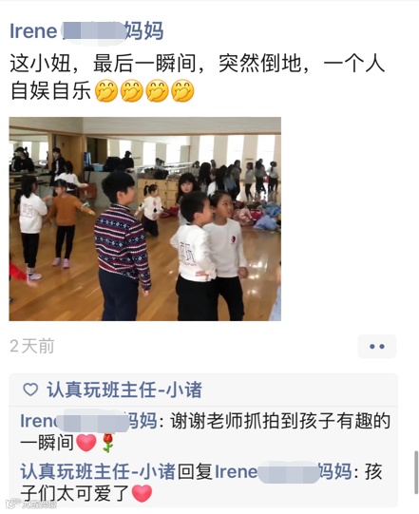Click the red heart emoji after 一瞬间
This screenshot has width=419, height=514.
[86, 442]
